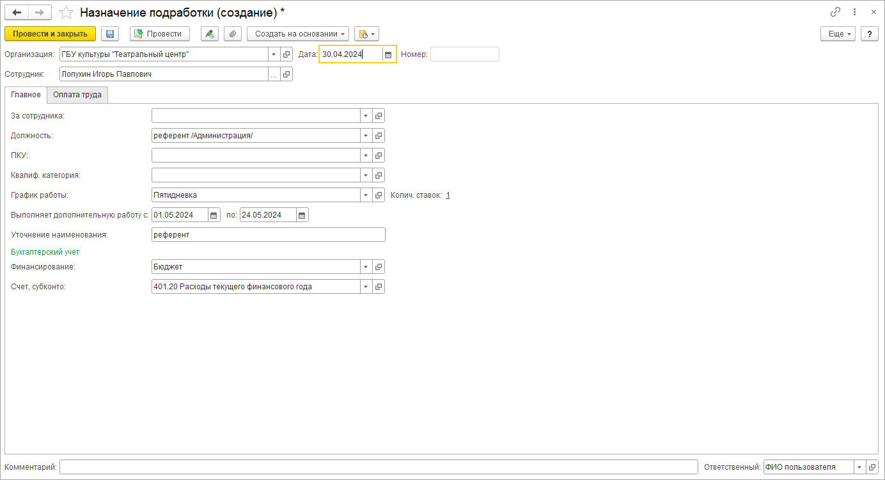Viewport: 885px width, 480px height.
Task: Go forward with the right arrow button
Action: 40,12
